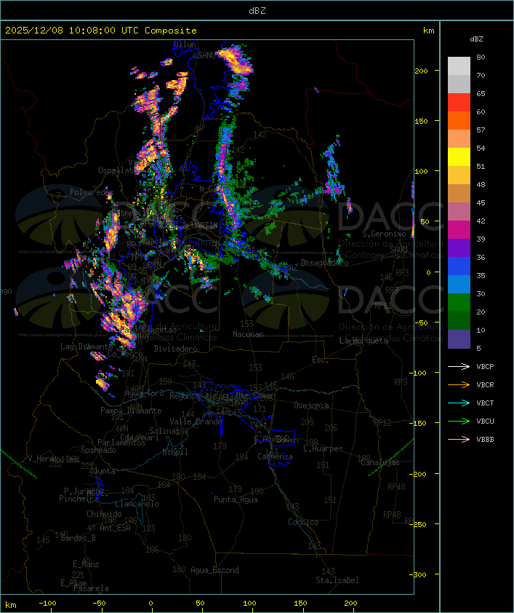Click the Punta_Agua place label
514x613 pixels.
236,499
